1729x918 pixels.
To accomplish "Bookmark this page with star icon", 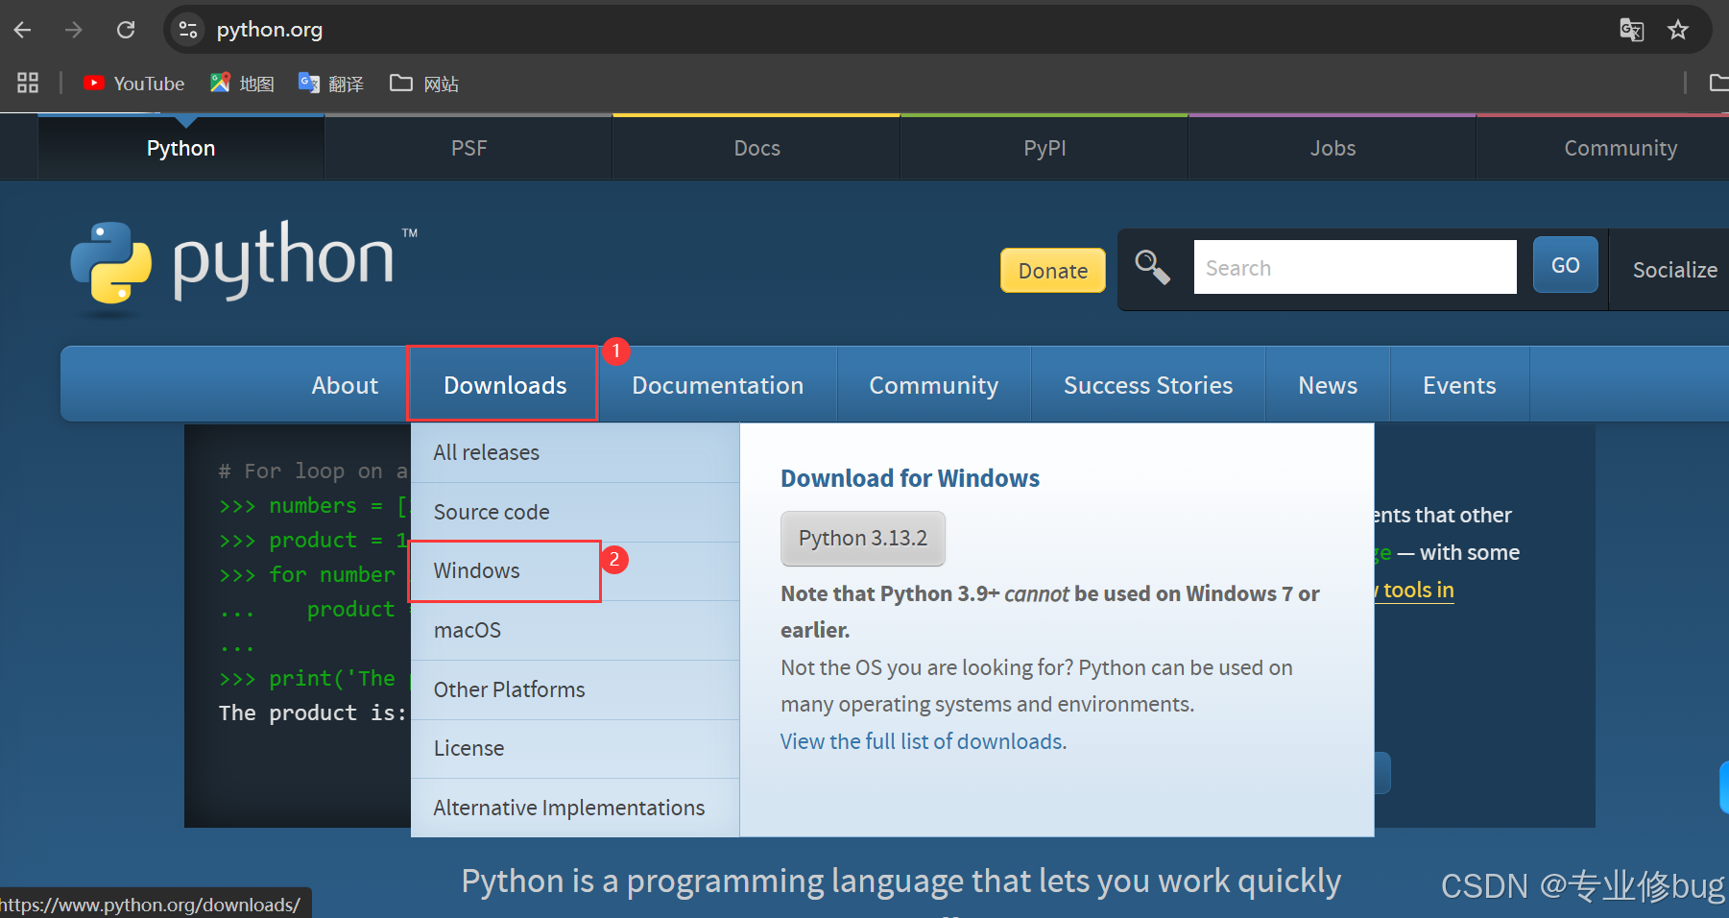I will pos(1678,30).
